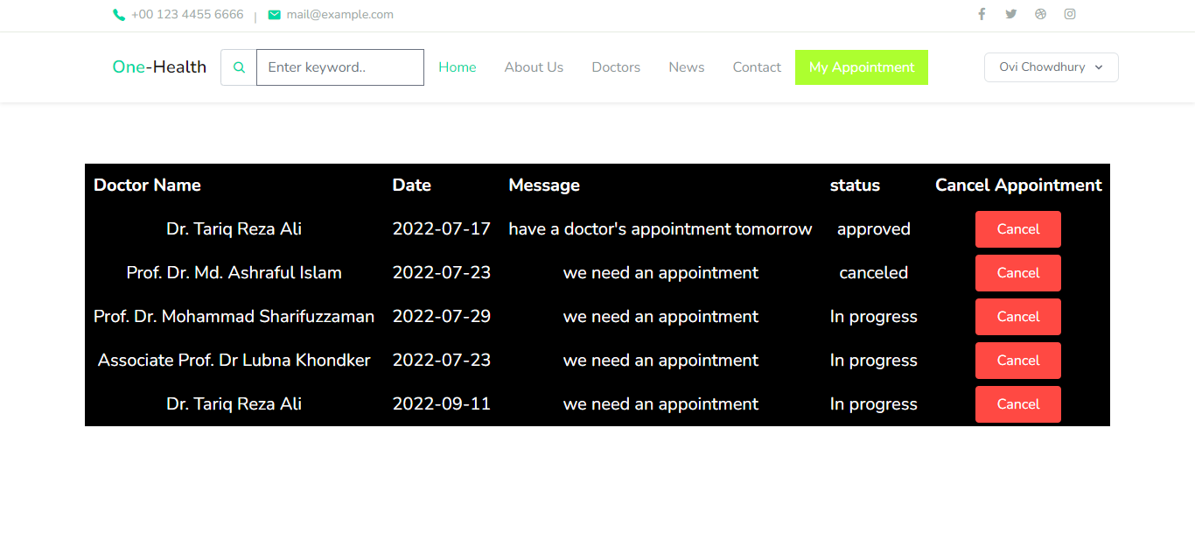Screen dimensions: 1195x540
Task: Click the phone icon in the header
Action: [119, 14]
